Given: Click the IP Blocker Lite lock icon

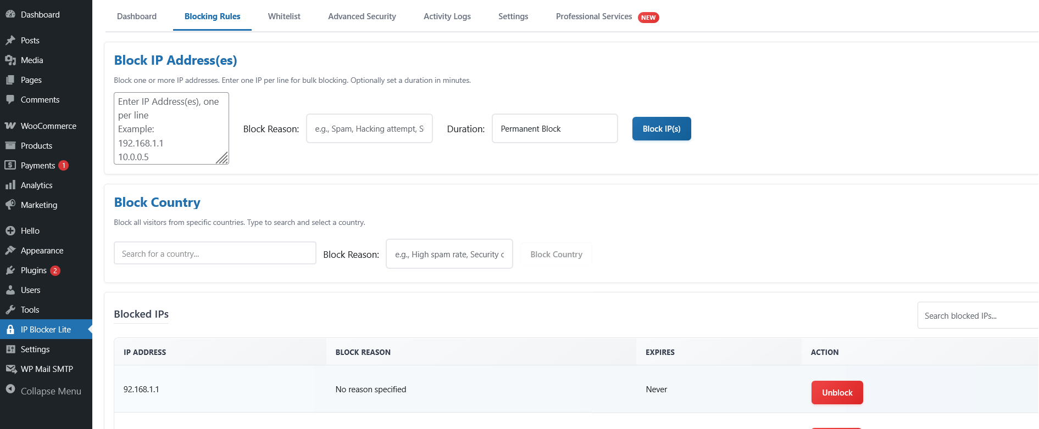Looking at the screenshot, I should coord(10,329).
